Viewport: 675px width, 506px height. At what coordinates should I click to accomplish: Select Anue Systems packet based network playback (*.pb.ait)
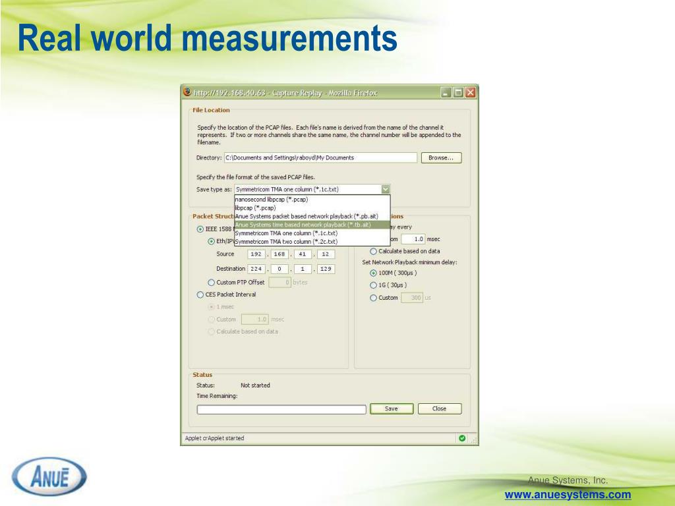(x=312, y=216)
